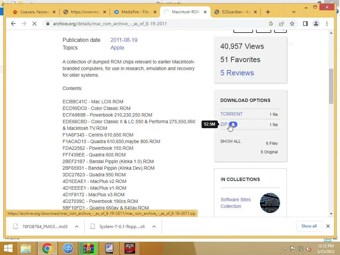Close the Macintosh ROM tab
340x255 pixels.
point(205,12)
